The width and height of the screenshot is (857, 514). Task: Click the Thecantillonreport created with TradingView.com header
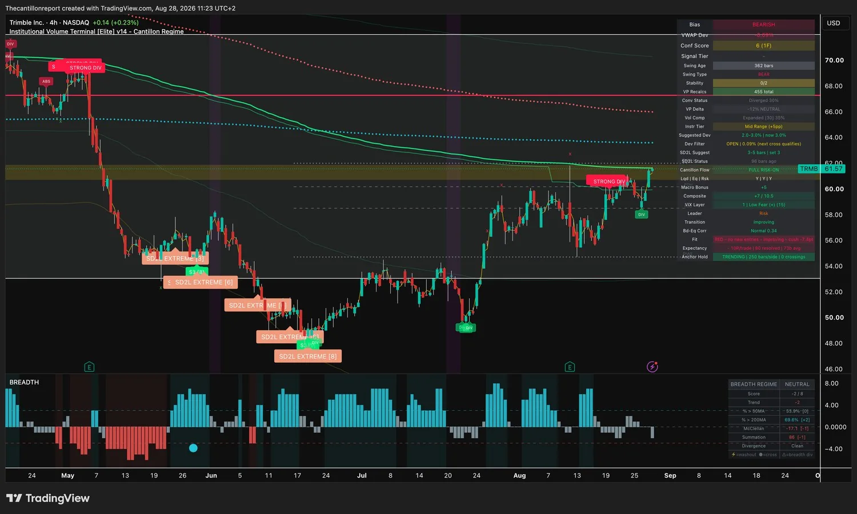click(121, 9)
